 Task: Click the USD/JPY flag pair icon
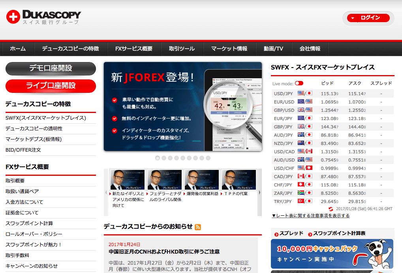[x=305, y=93]
